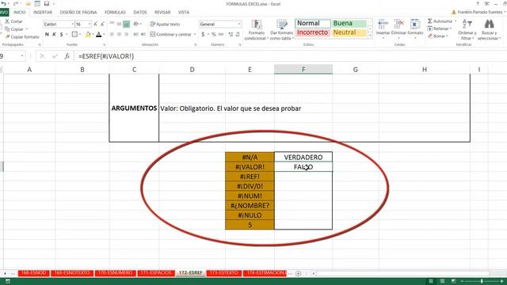Apply the Incorrecto cell style
Screen dimensions: 507x285
pos(313,32)
